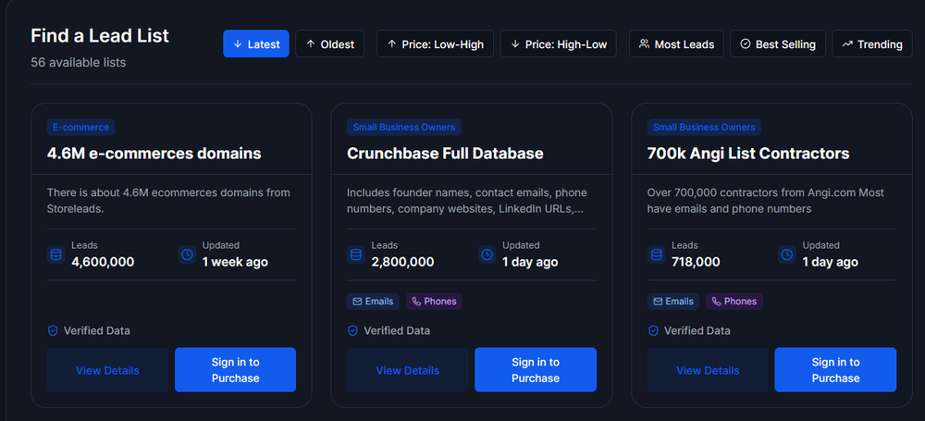
Task: Click Emails badge on Angi card
Action: point(673,301)
